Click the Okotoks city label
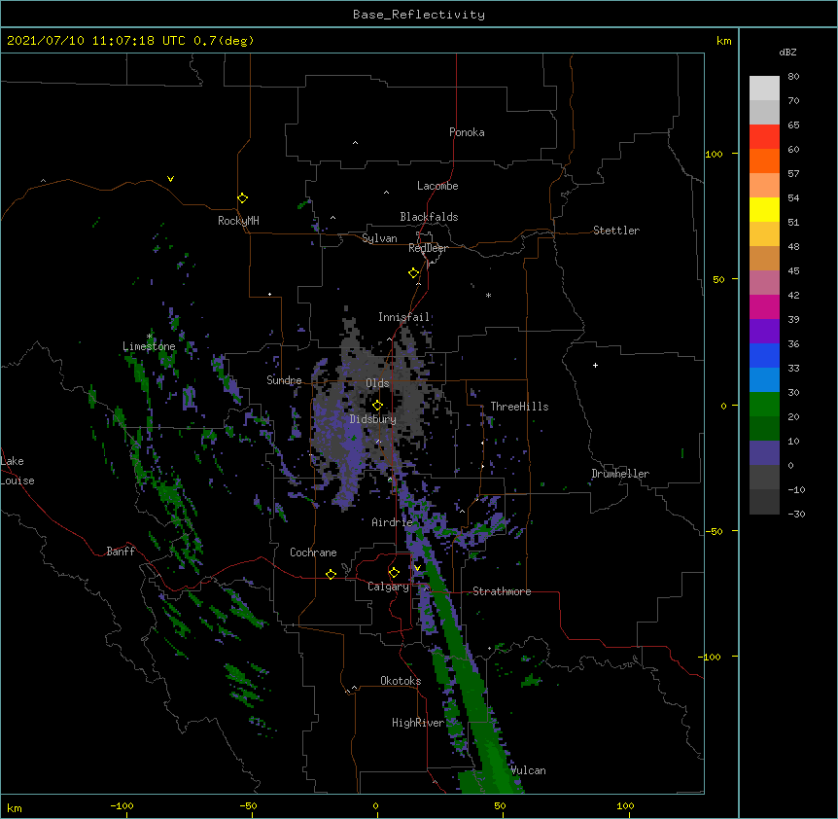This screenshot has width=838, height=819. point(401,681)
